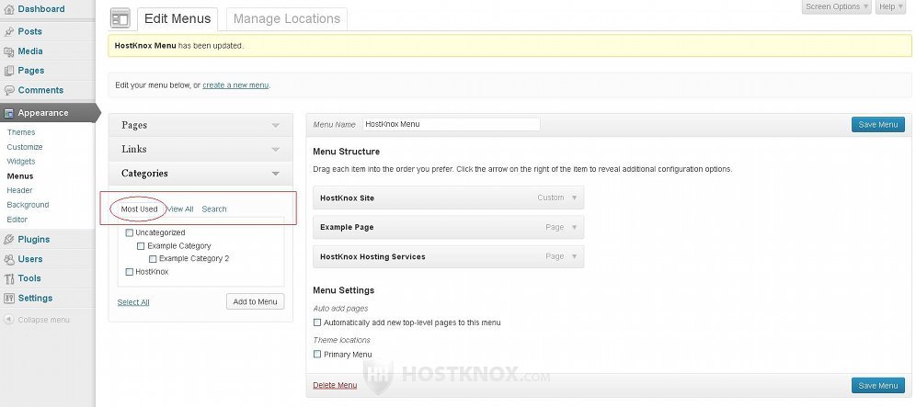
Task: Open the Dashboard menu label
Action: (x=41, y=9)
